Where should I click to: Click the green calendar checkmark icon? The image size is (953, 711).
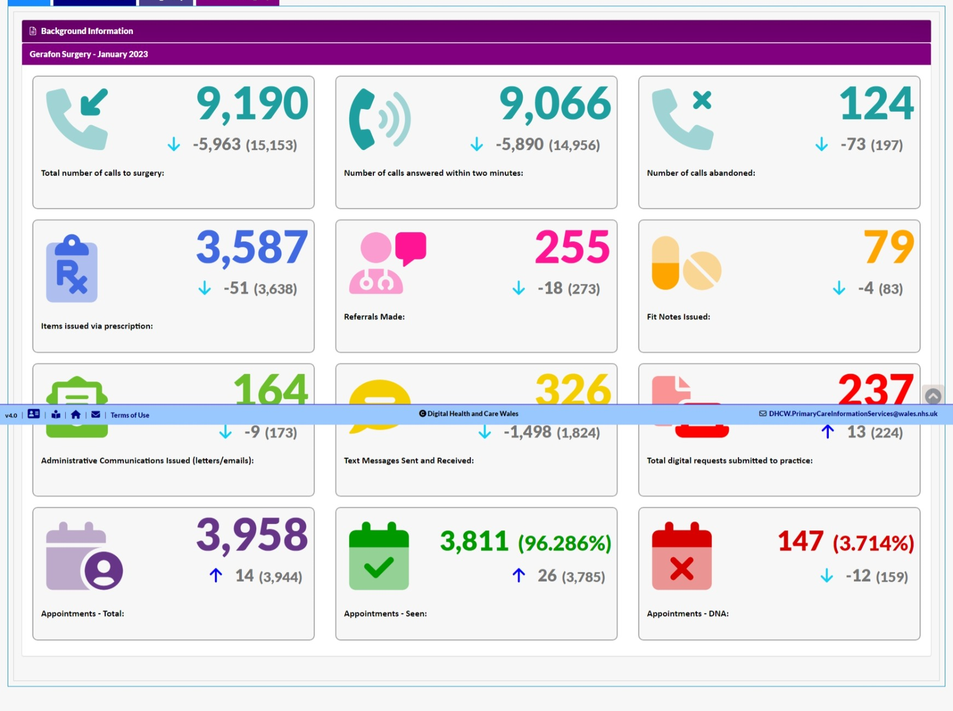tap(379, 556)
